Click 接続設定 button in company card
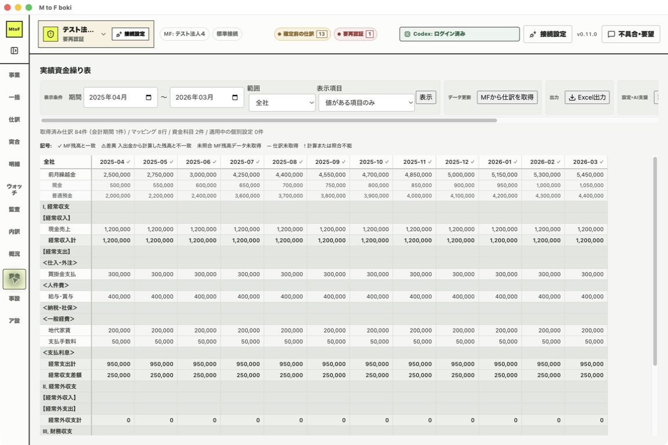Image resolution: width=668 pixels, height=445 pixels. tap(130, 34)
